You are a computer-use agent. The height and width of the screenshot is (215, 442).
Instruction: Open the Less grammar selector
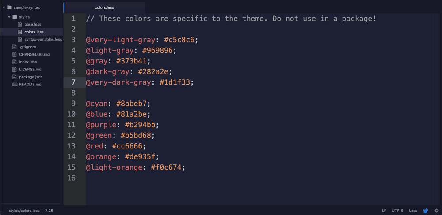[x=413, y=211]
